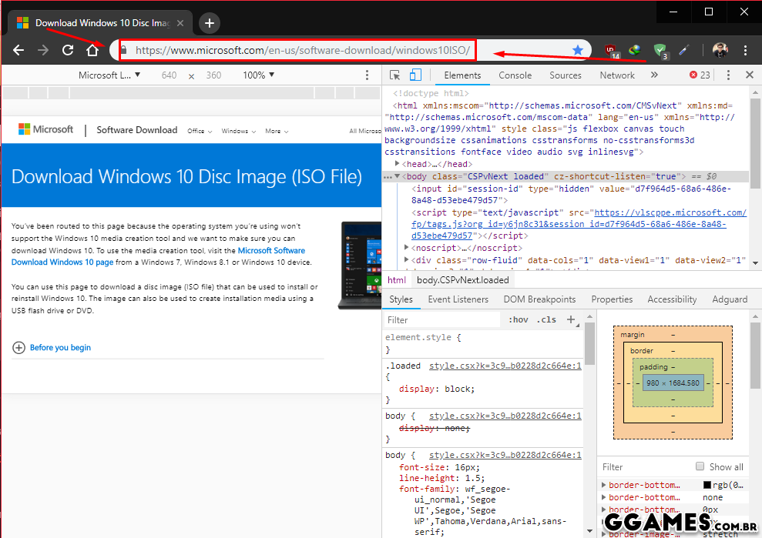Open a new tab with the plus button

point(210,23)
